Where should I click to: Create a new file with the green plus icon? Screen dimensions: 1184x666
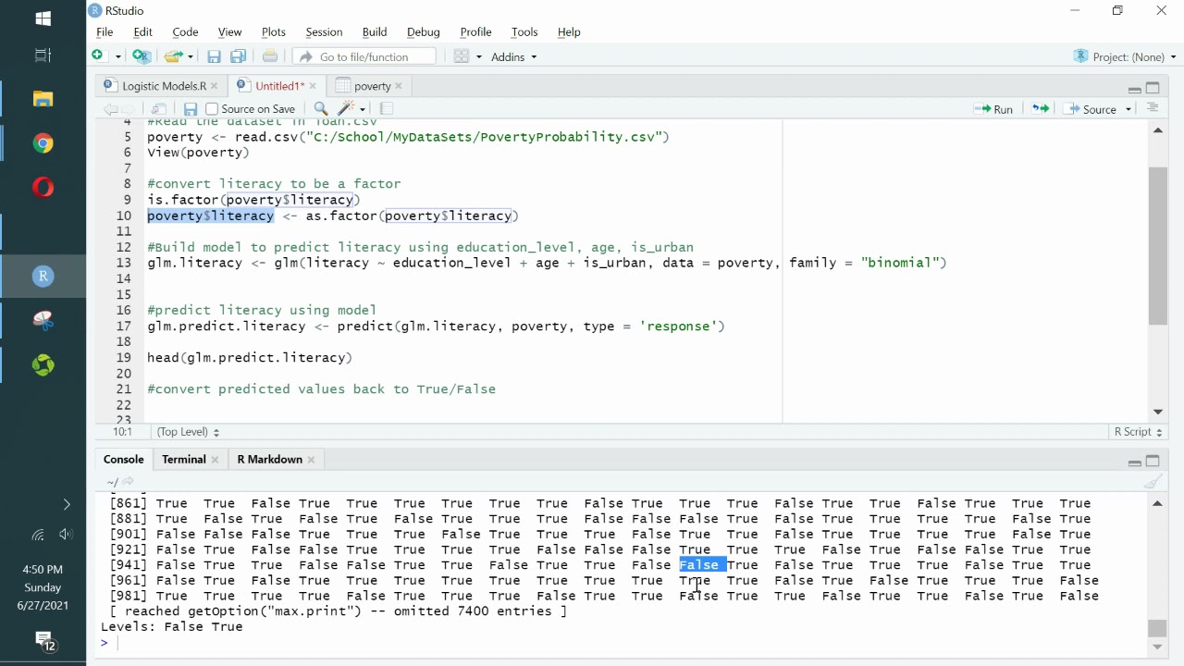(x=98, y=56)
